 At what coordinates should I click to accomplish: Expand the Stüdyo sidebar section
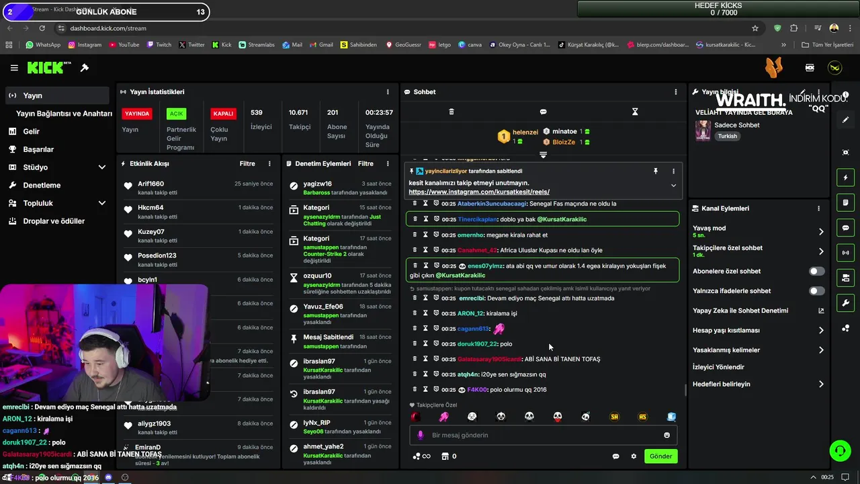[x=102, y=167]
